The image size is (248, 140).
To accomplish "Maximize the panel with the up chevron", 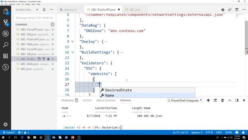I will coord(230,100).
